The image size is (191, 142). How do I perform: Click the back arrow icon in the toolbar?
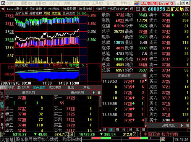point(2,9)
